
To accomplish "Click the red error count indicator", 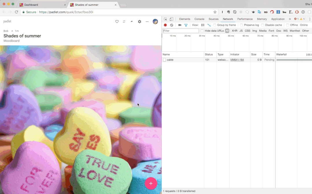I will point(296,19).
